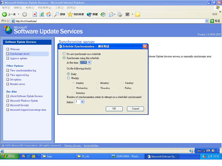
Task: Open the Mail button dropdown arrow
Action: coord(115,14)
